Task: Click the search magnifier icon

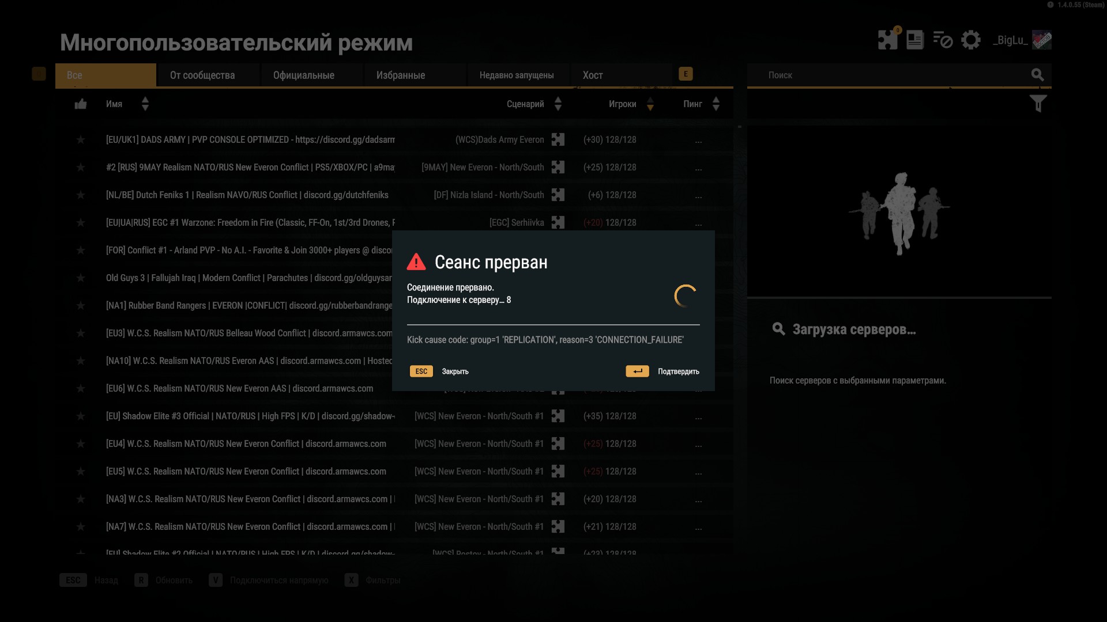Action: [x=1037, y=75]
